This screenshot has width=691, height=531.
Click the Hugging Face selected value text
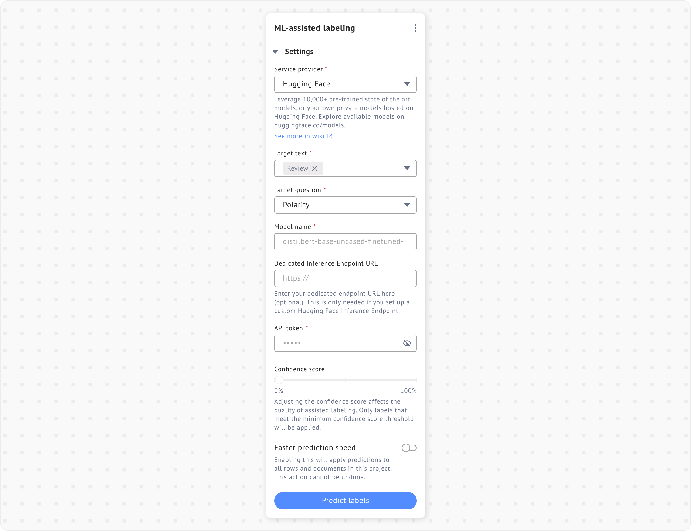point(306,84)
